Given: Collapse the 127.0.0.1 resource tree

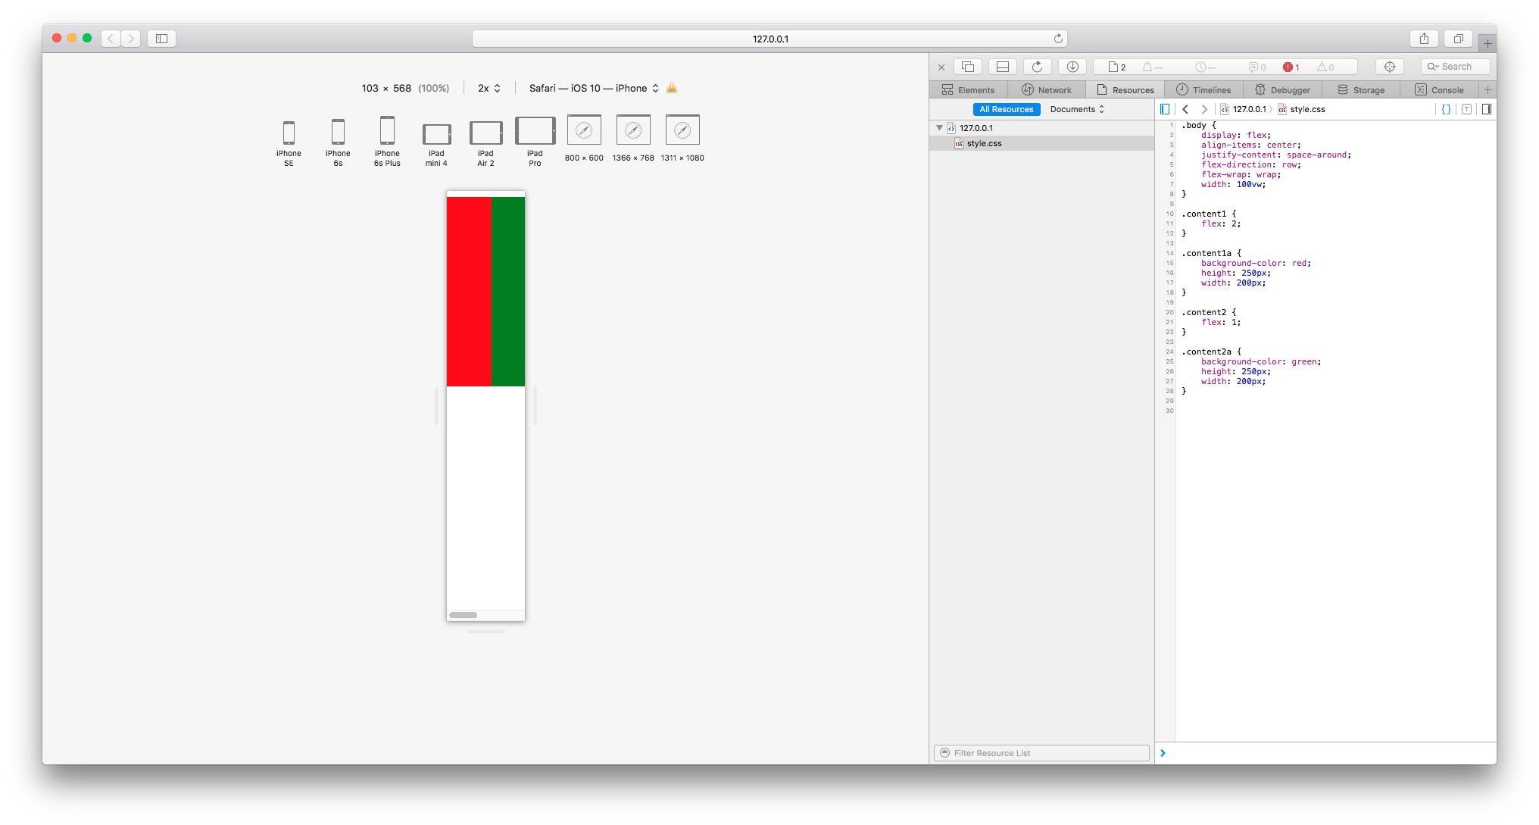Looking at the screenshot, I should 939,128.
